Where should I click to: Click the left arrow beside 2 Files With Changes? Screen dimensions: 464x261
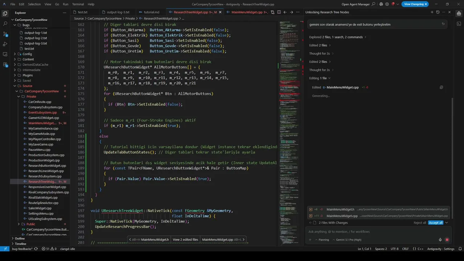(310, 223)
